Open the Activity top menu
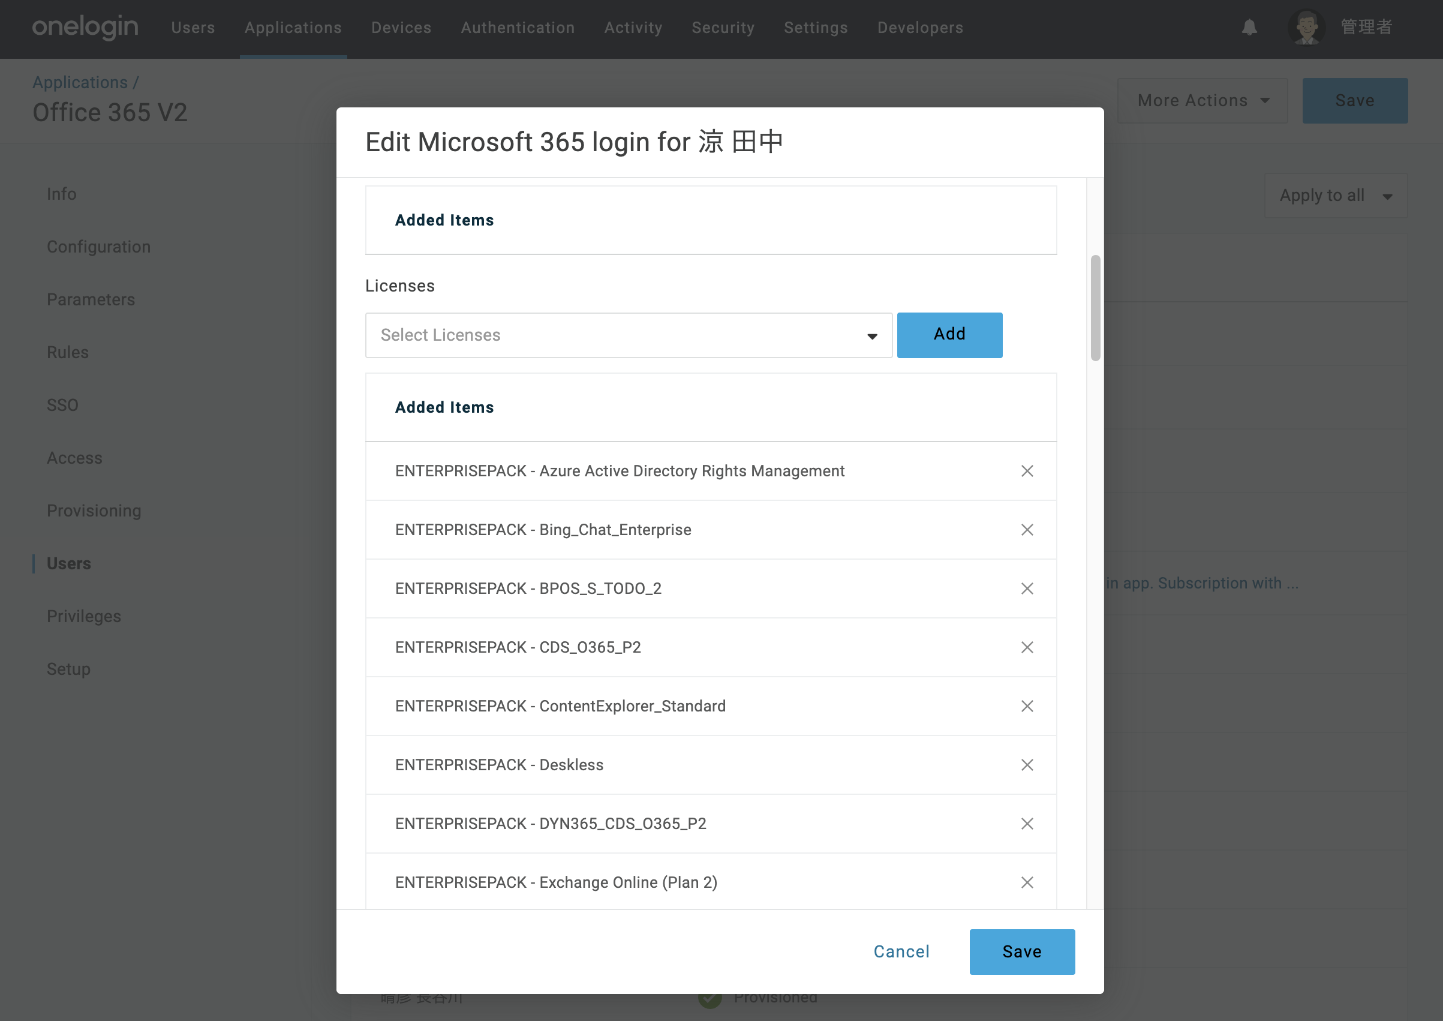The image size is (1443, 1021). [633, 28]
